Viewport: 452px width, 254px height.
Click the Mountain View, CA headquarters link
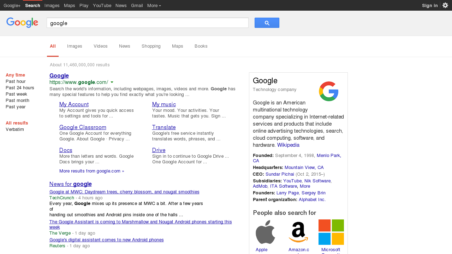click(x=304, y=168)
